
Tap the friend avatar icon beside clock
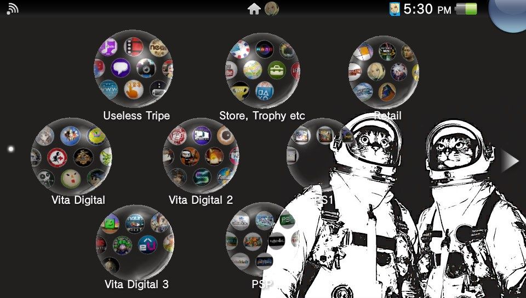tap(395, 9)
